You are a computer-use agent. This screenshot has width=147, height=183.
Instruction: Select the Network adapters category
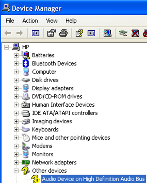coord(54,162)
